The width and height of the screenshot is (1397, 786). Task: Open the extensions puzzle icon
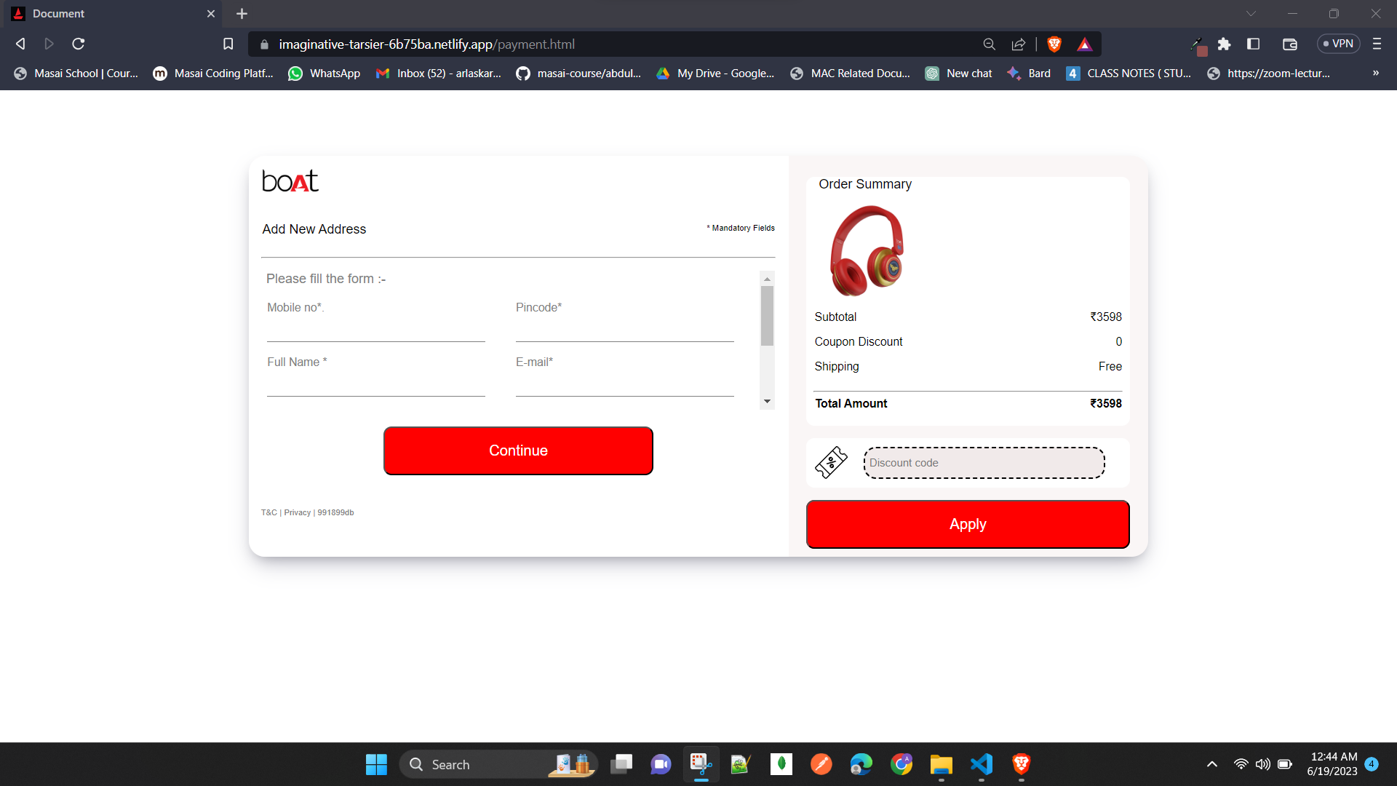click(x=1224, y=44)
